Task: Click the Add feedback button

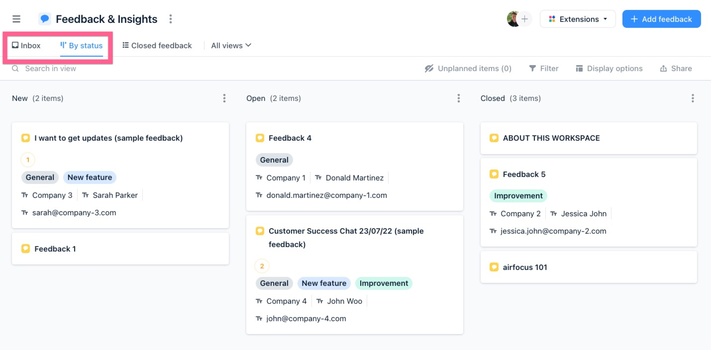Action: pyautogui.click(x=661, y=18)
